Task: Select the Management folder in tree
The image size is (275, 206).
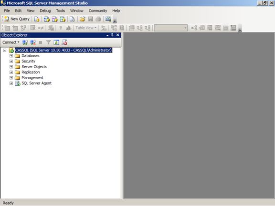Action: tap(32, 78)
